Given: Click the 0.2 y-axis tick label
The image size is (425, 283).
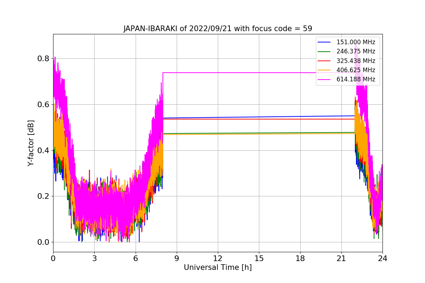Looking at the screenshot, I should 44,196.
